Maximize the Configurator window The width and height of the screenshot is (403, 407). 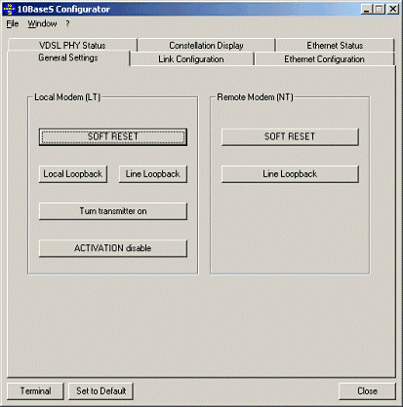[379, 9]
